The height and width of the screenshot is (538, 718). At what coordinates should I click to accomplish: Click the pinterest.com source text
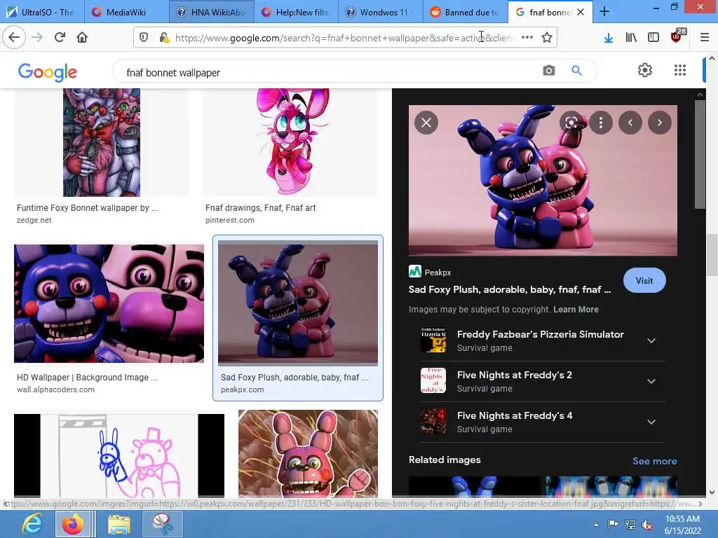tap(230, 220)
